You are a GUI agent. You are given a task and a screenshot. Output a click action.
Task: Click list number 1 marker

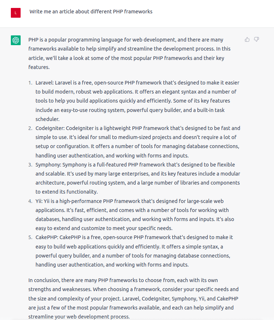(30, 83)
